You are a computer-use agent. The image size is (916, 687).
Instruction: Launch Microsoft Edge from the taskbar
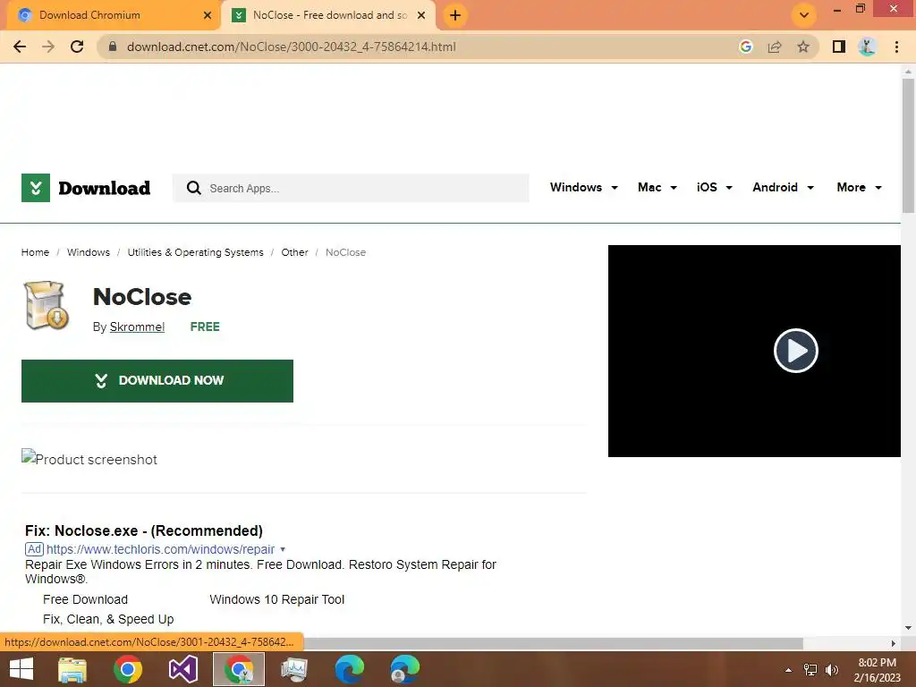[x=350, y=669]
